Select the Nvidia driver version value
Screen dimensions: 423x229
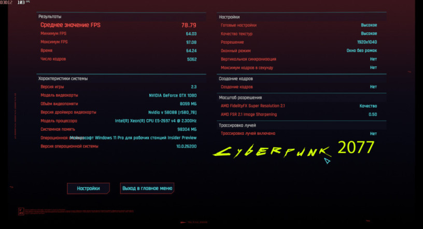173,112
